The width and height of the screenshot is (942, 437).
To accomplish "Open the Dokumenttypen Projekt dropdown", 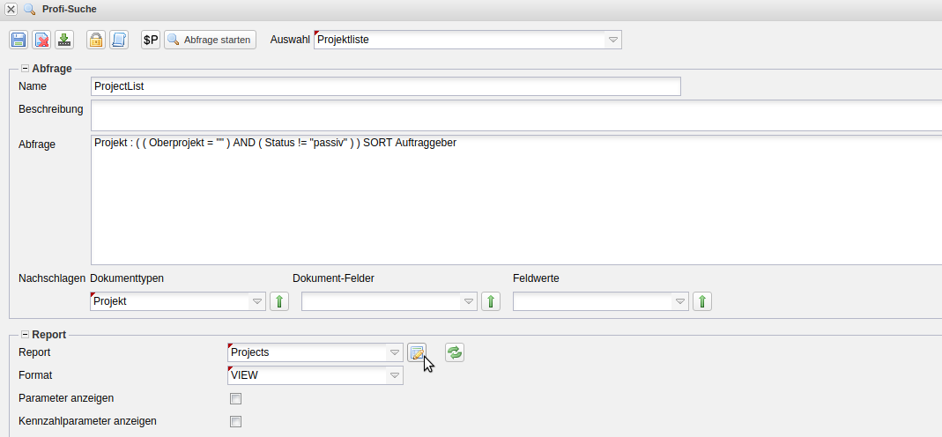I will click(x=257, y=301).
